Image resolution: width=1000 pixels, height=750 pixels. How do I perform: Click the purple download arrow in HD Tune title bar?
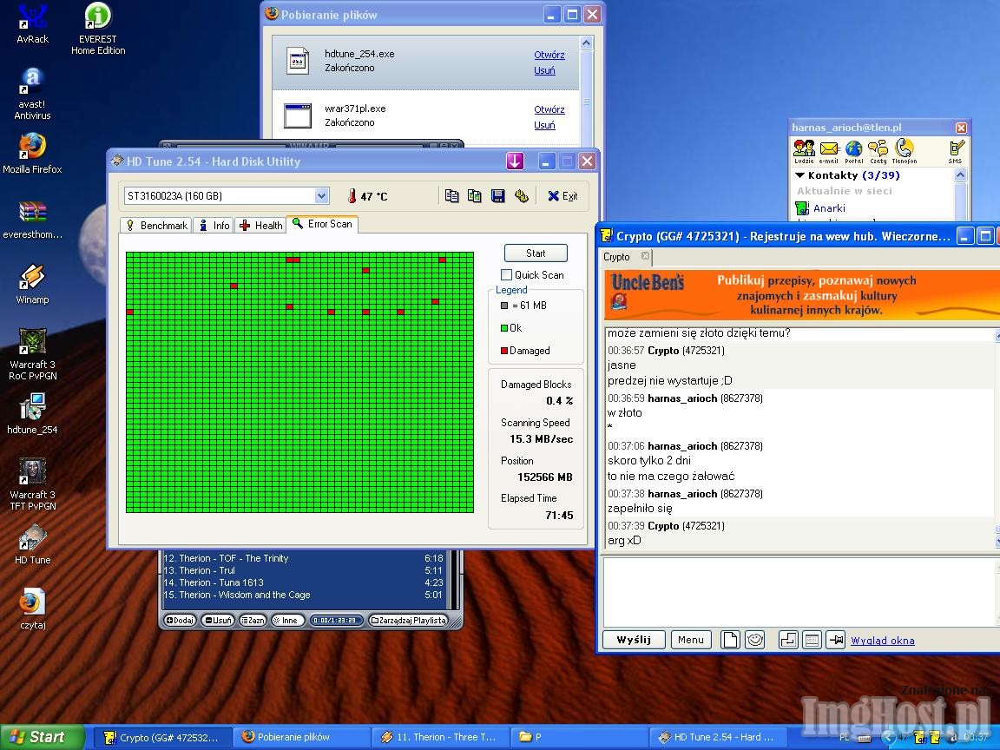(x=516, y=161)
